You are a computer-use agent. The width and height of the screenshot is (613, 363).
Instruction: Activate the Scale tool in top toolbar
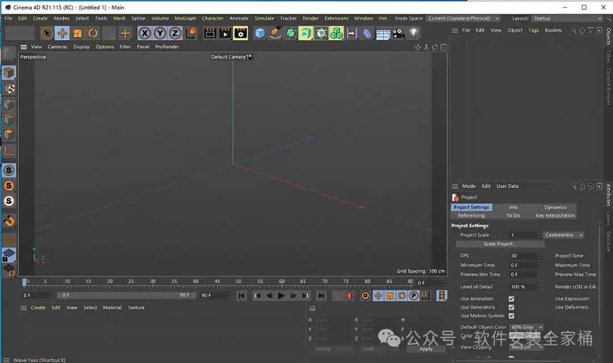[77, 33]
